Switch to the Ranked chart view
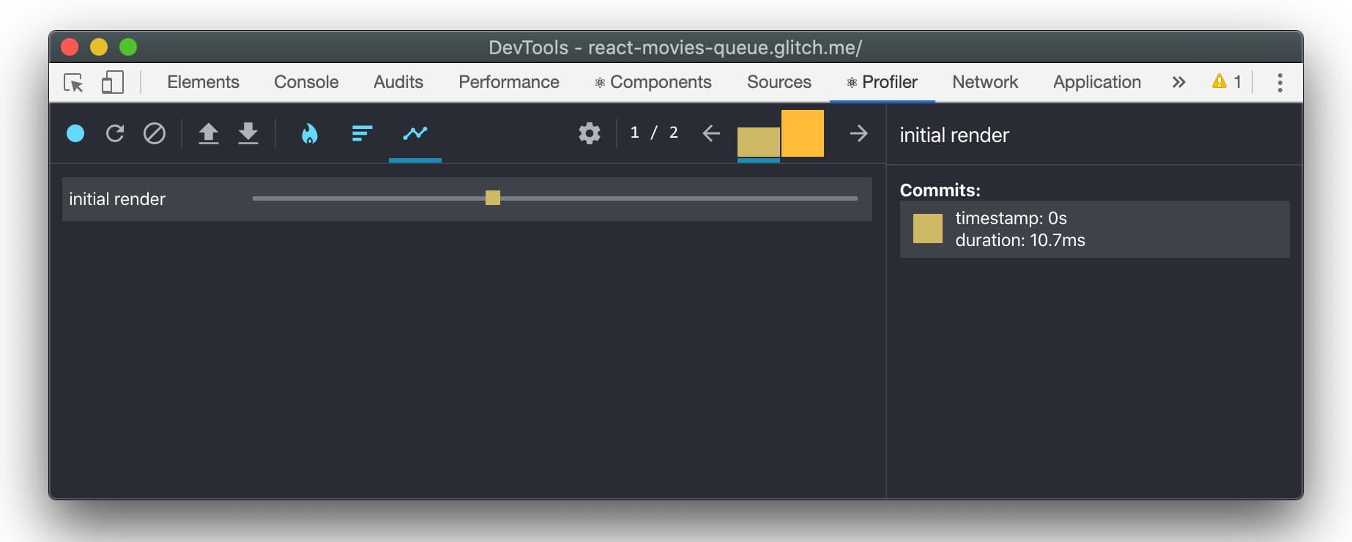 [362, 133]
